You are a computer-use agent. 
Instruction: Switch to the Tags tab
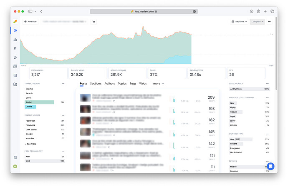133,83
